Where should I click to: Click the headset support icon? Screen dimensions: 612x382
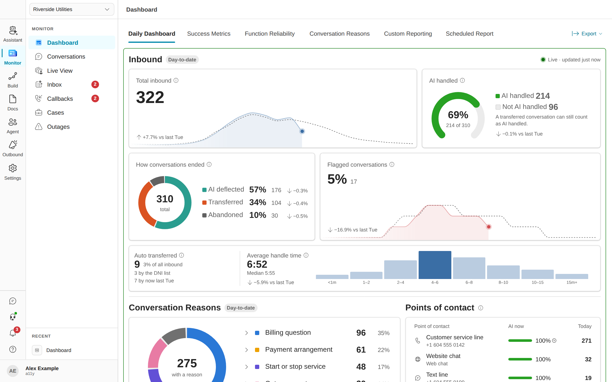click(x=13, y=317)
